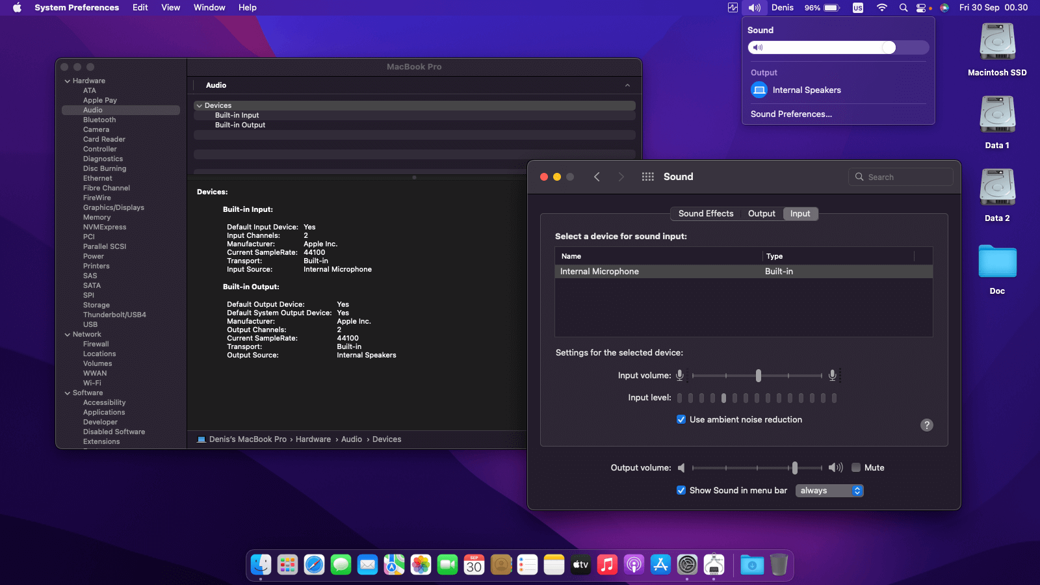Image resolution: width=1040 pixels, height=585 pixels.
Task: Adjust the Output volume slider
Action: point(794,468)
